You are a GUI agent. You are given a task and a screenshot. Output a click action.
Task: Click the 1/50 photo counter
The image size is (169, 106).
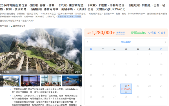[x=77, y=72]
